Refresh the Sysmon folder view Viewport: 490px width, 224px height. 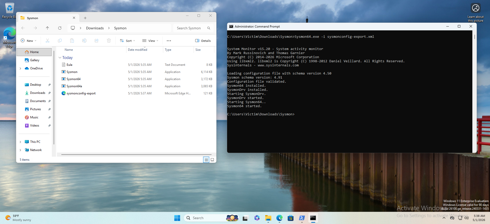point(60,28)
